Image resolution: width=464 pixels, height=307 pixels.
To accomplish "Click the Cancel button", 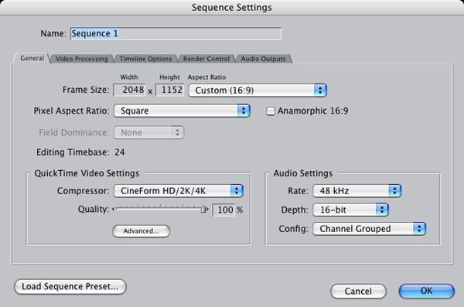I will (358, 292).
